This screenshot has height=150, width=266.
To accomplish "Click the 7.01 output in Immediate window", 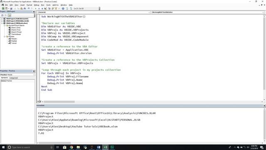I will pos(41,133).
